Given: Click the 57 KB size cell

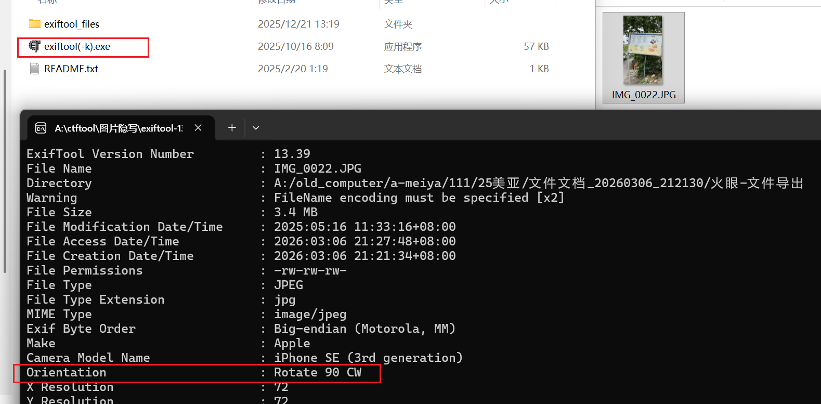Looking at the screenshot, I should tap(536, 46).
